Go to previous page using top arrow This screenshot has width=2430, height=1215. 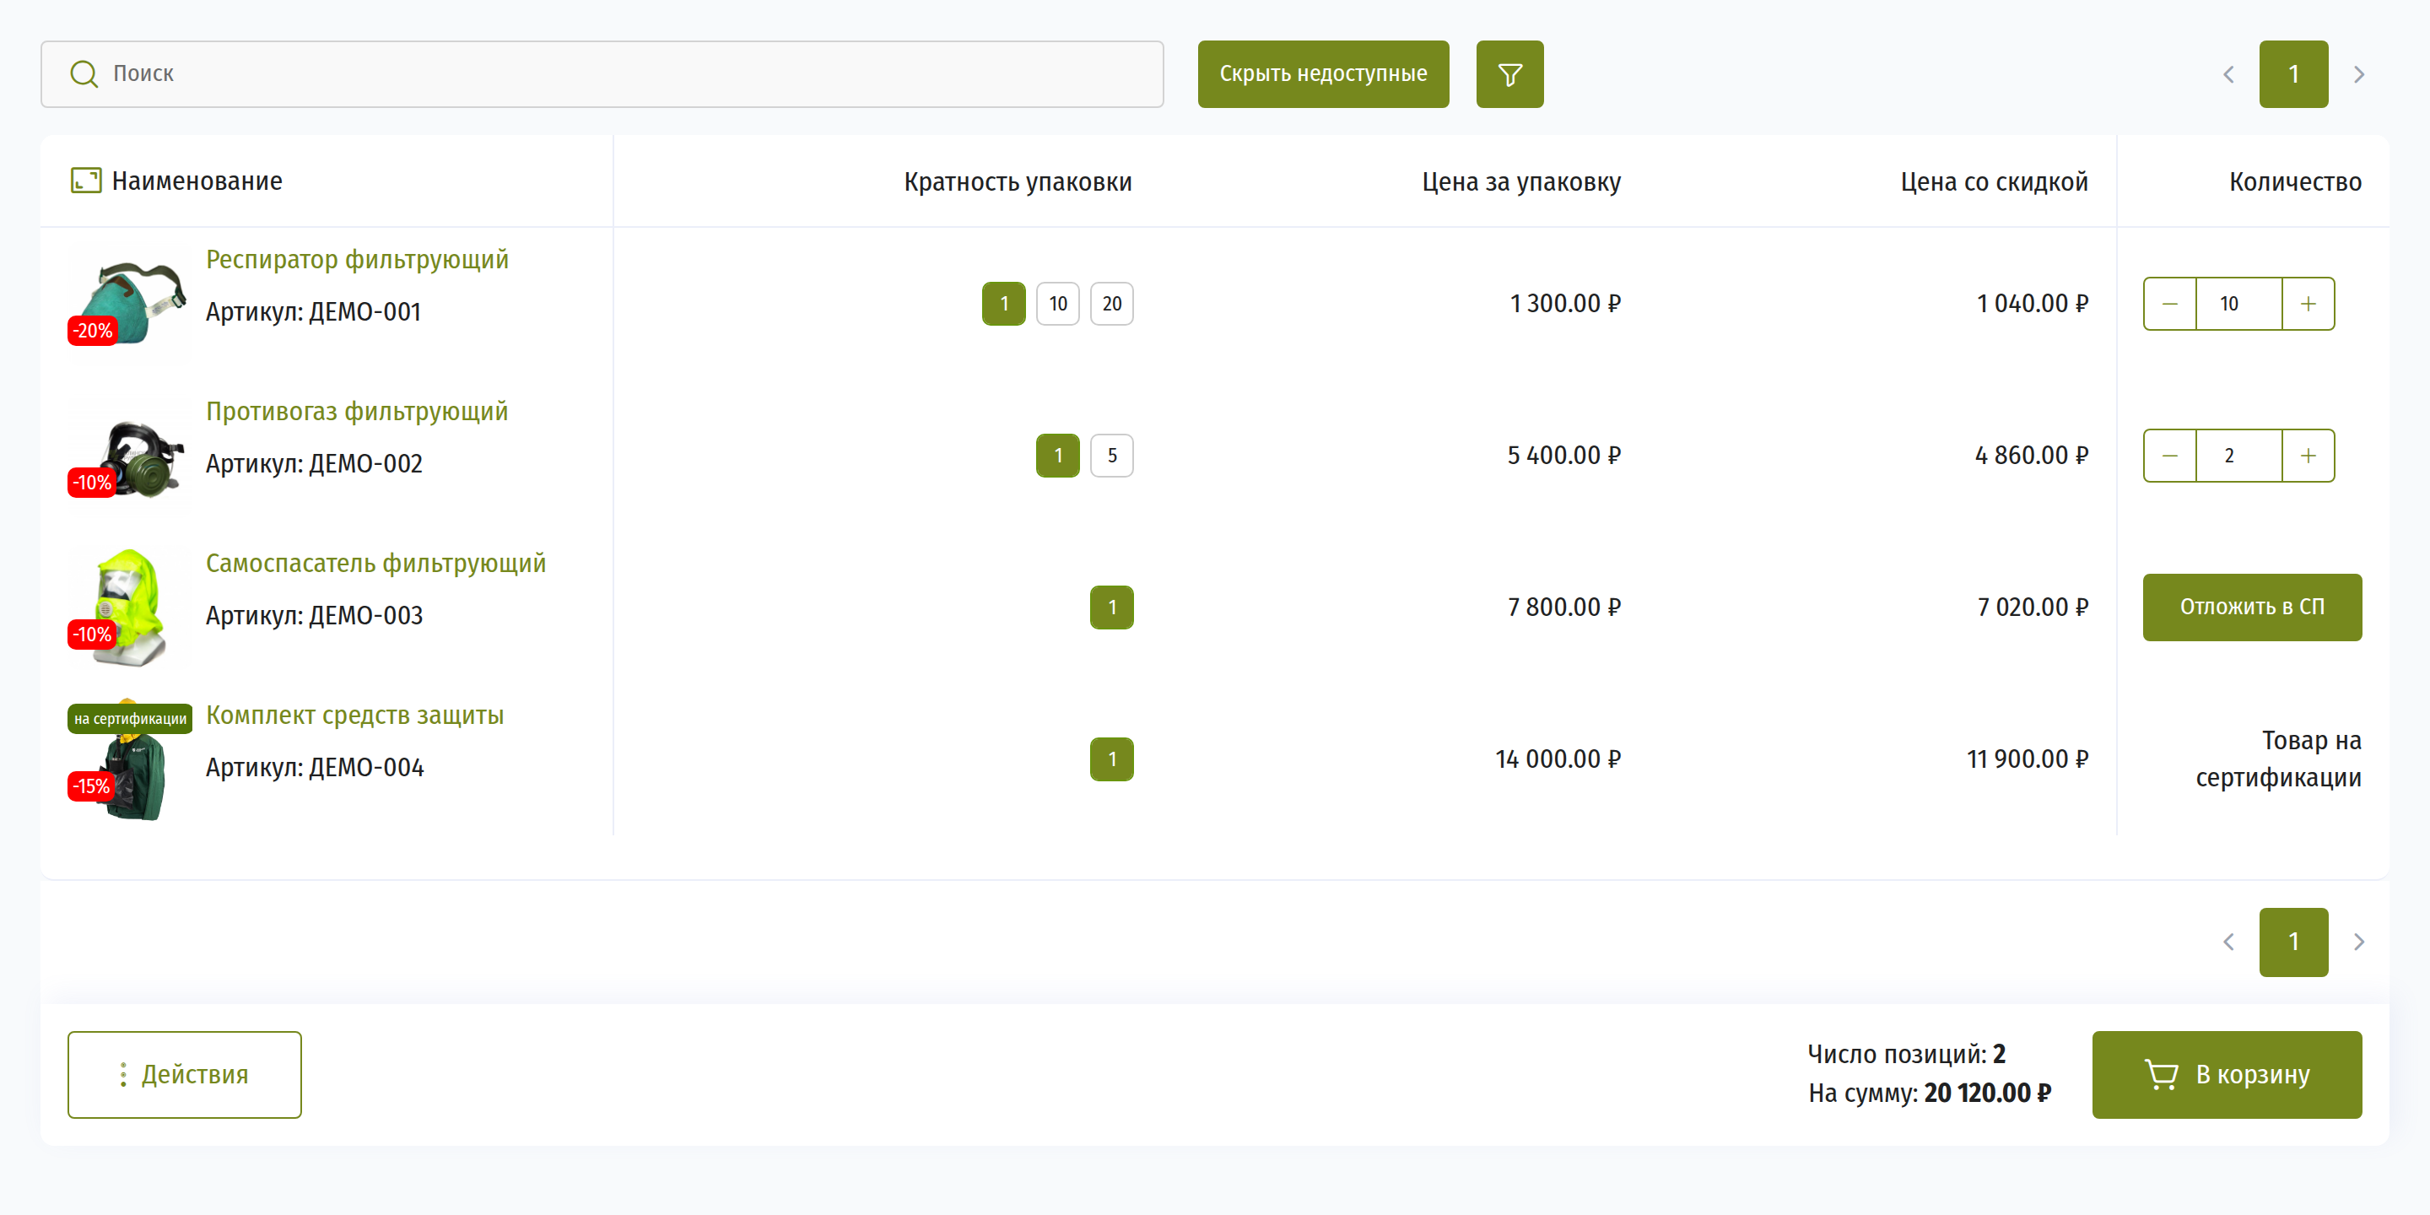2228,73
